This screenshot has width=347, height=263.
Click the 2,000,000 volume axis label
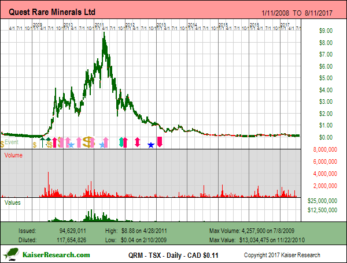325,186
